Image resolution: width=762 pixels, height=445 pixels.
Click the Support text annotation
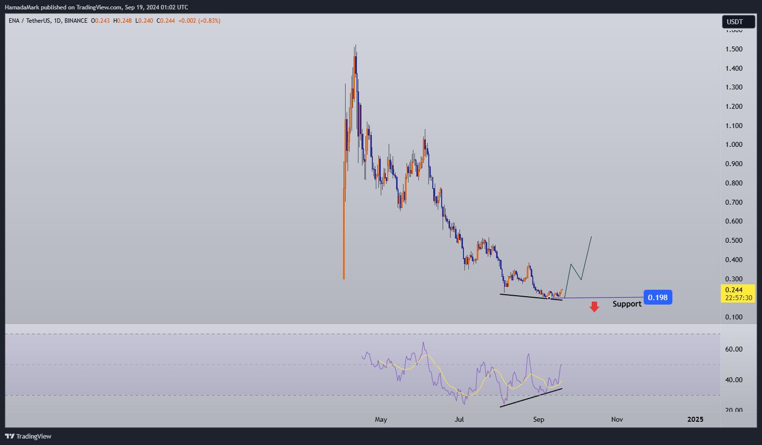pos(627,304)
